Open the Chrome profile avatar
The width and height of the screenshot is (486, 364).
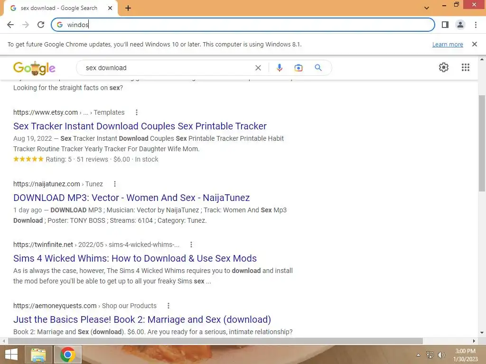coord(460,25)
